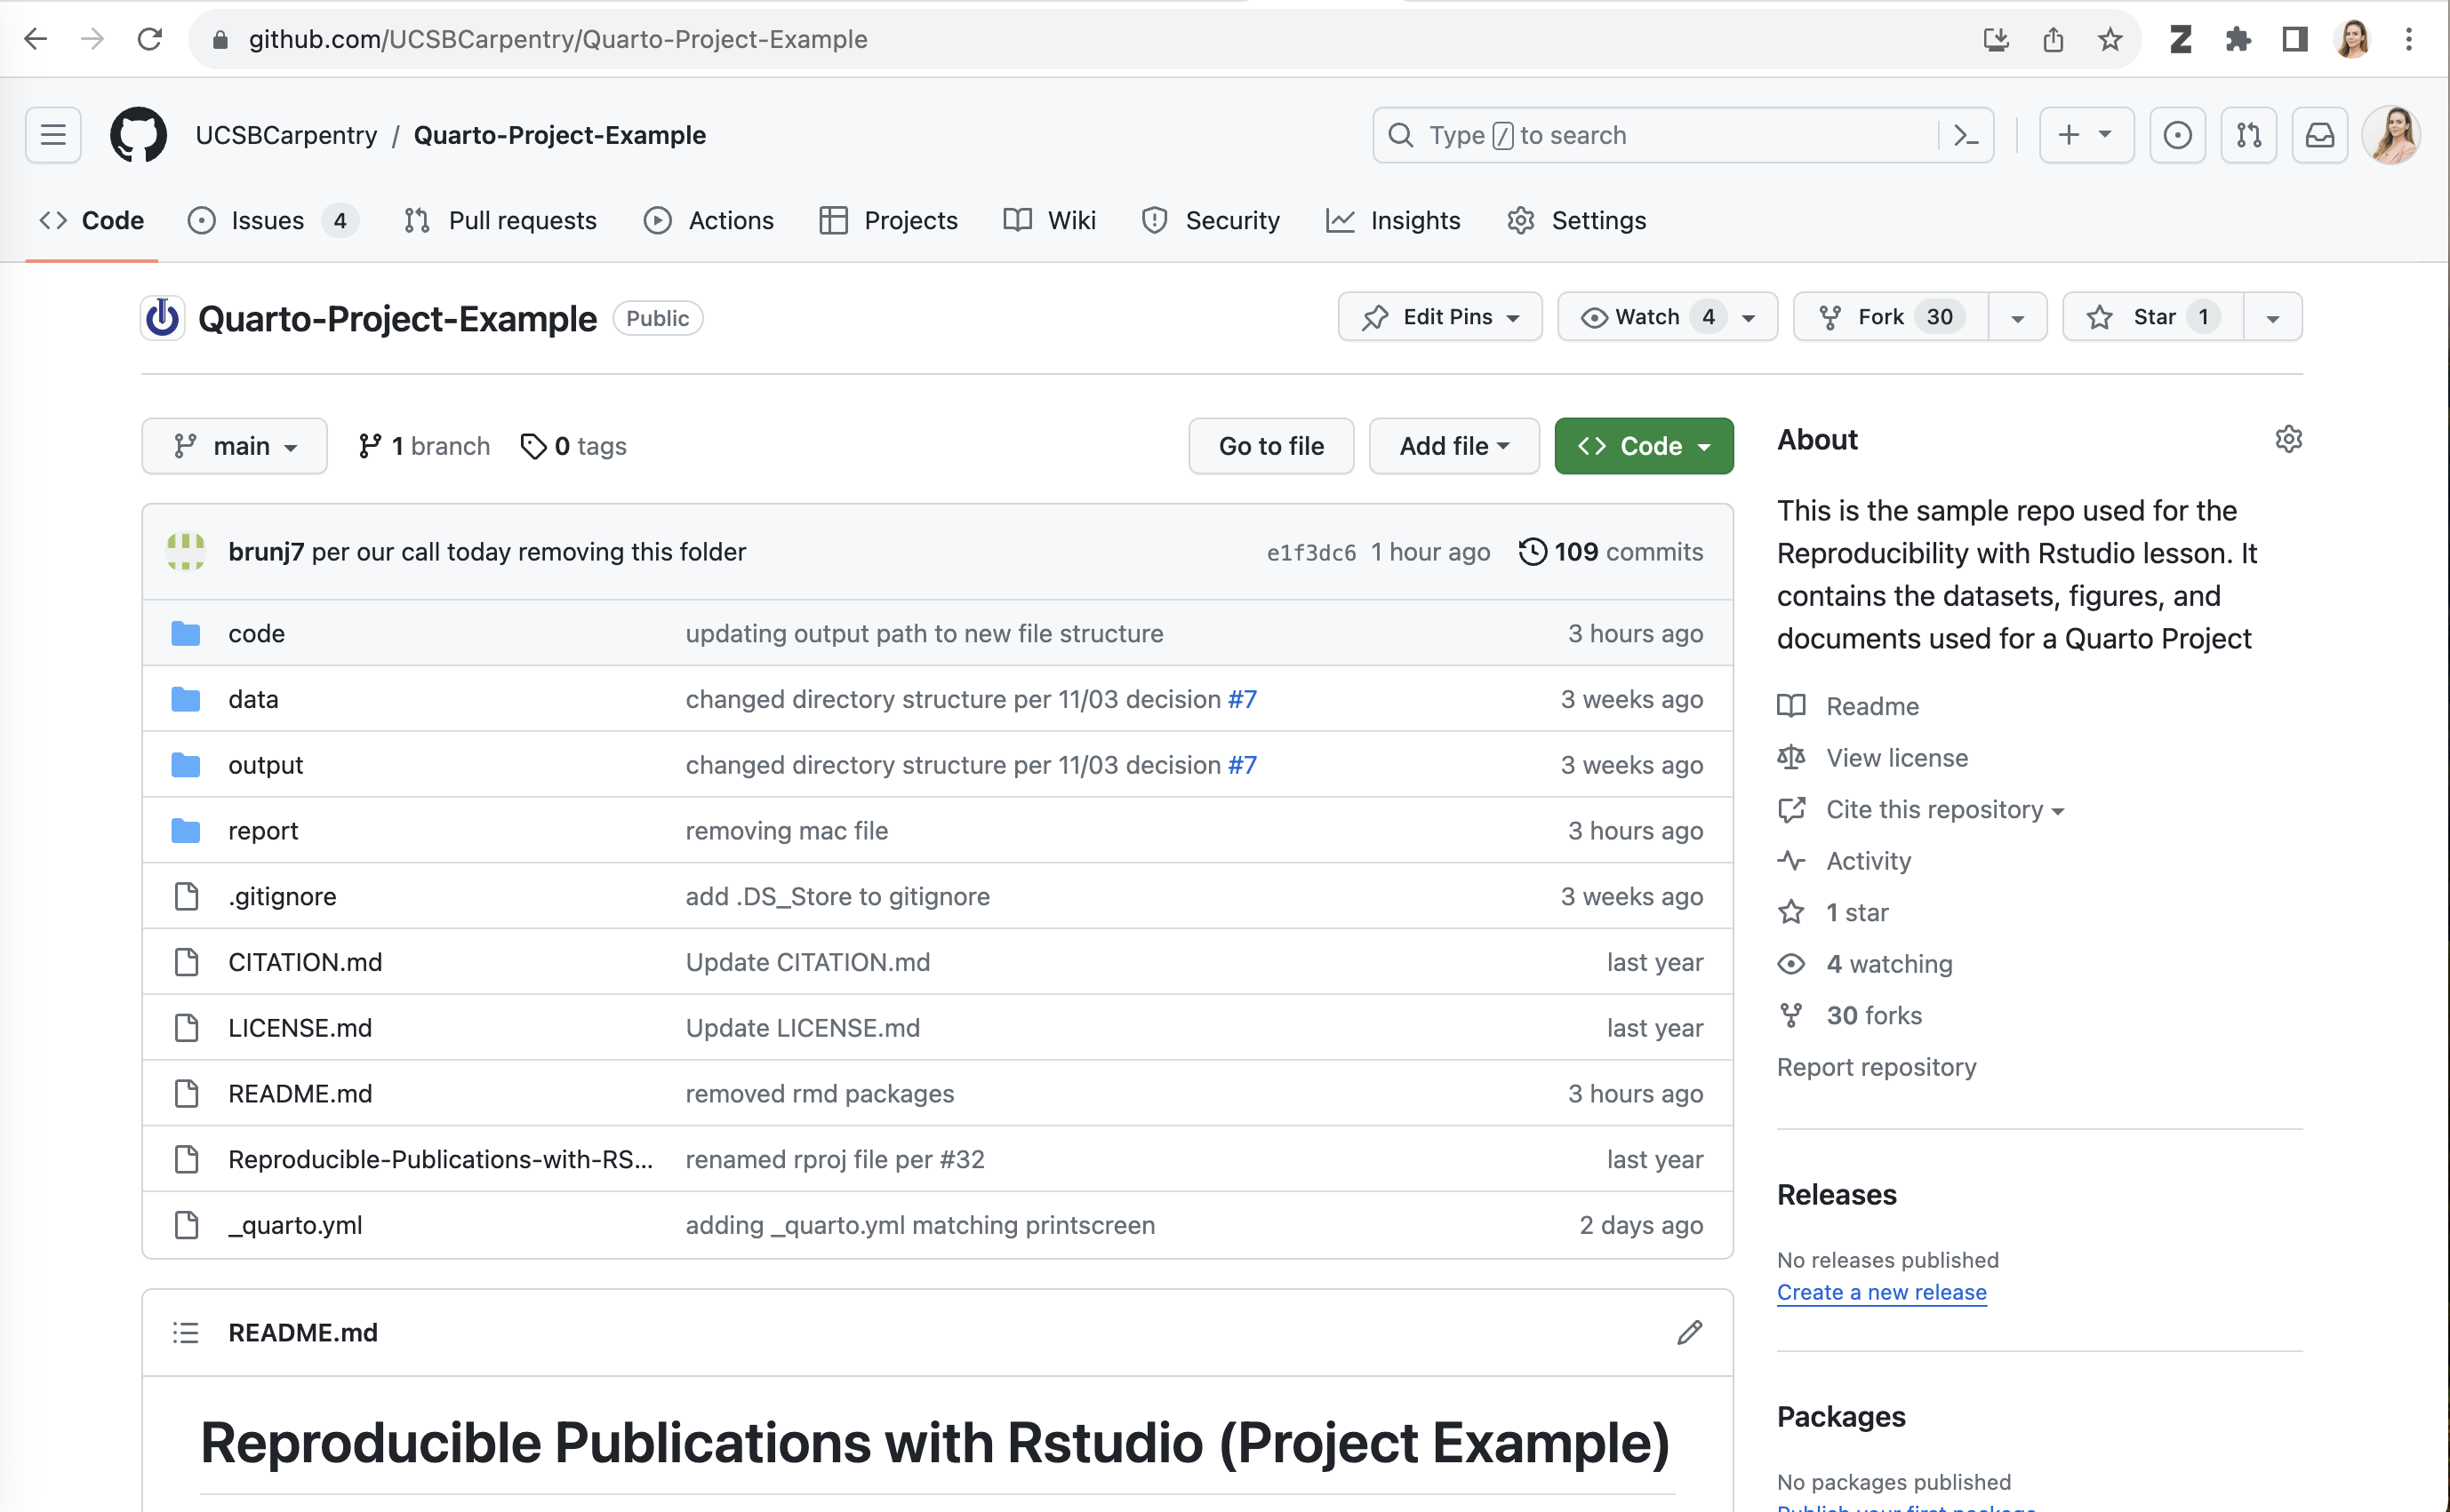2450x1512 pixels.
Task: Open the 1 branch link
Action: point(424,446)
